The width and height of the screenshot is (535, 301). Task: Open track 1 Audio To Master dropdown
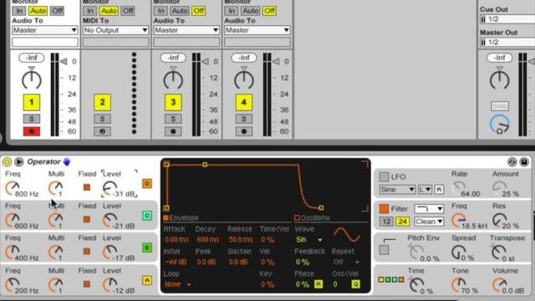[44, 30]
